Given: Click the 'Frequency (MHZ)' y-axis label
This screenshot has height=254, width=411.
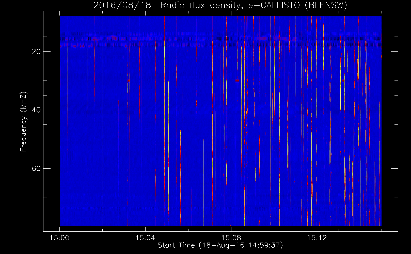Looking at the screenshot, I should 23,122.
